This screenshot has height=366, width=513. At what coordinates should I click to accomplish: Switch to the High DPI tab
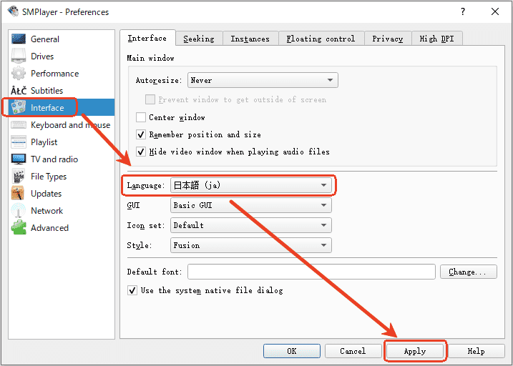point(436,39)
